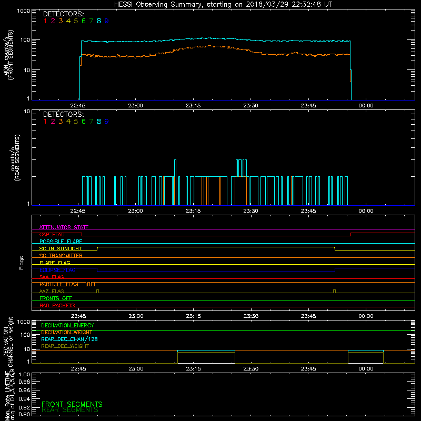421x421 pixels.
Task: Select the 1000 tick on the decimation axis
Action: [x=24, y=322]
